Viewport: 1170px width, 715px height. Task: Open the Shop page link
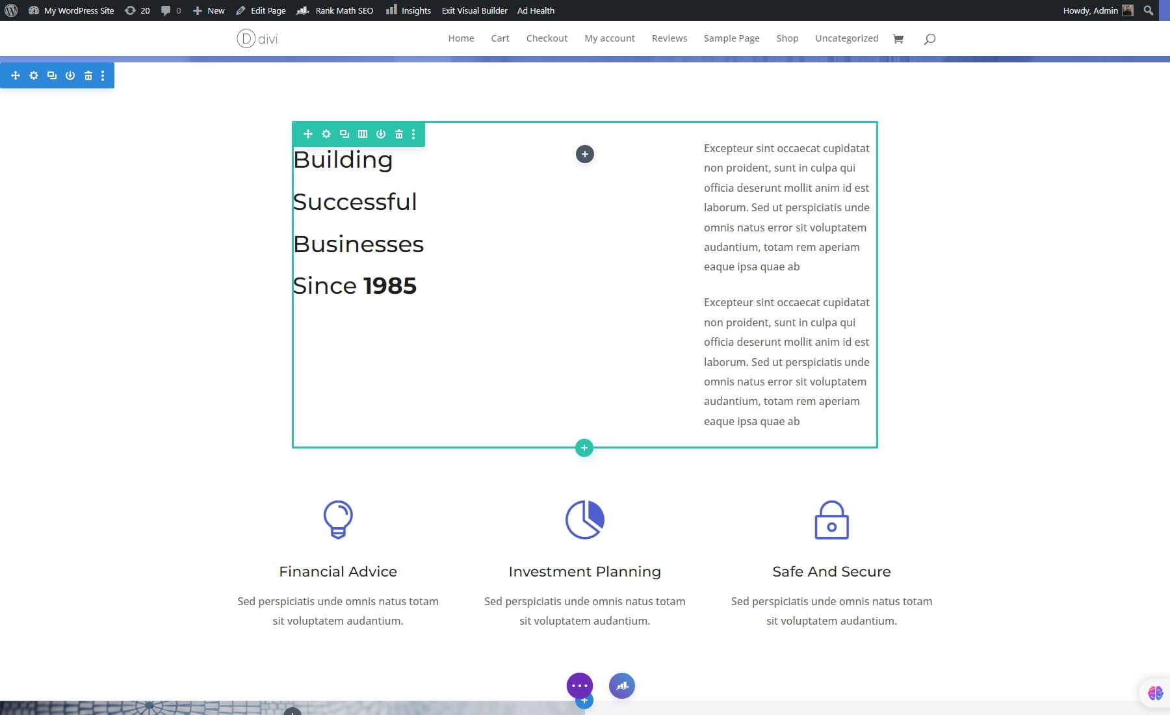pos(787,38)
